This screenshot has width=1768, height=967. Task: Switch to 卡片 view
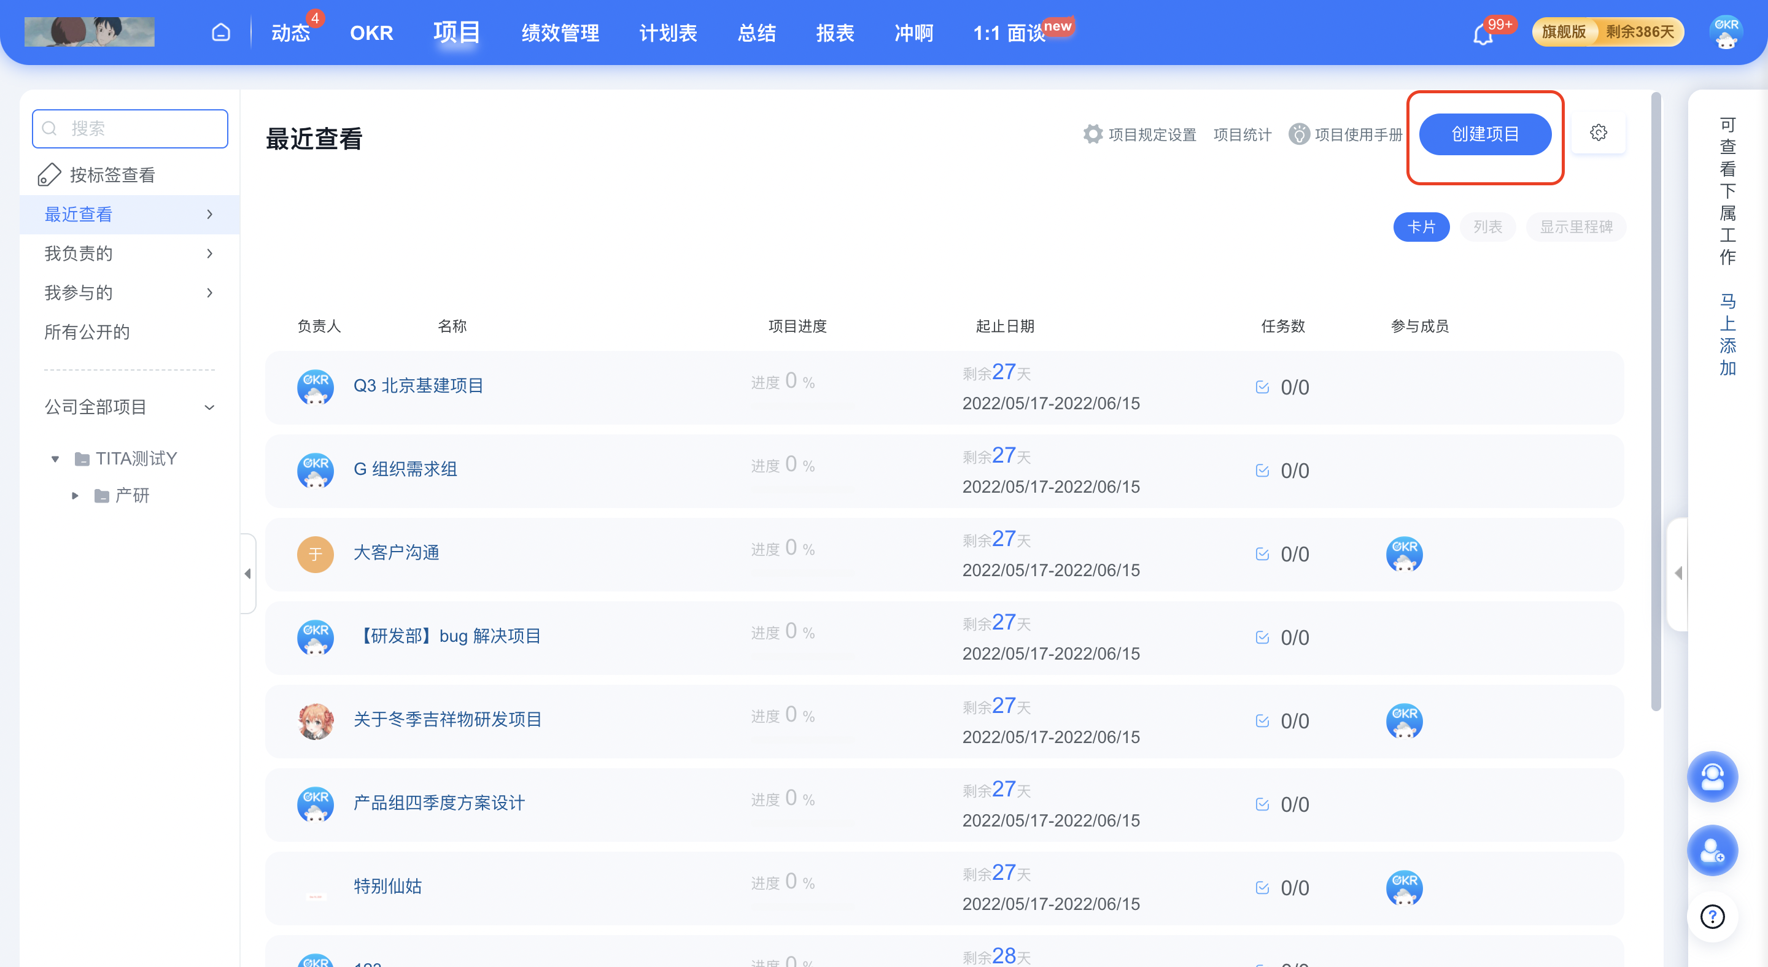click(x=1421, y=227)
